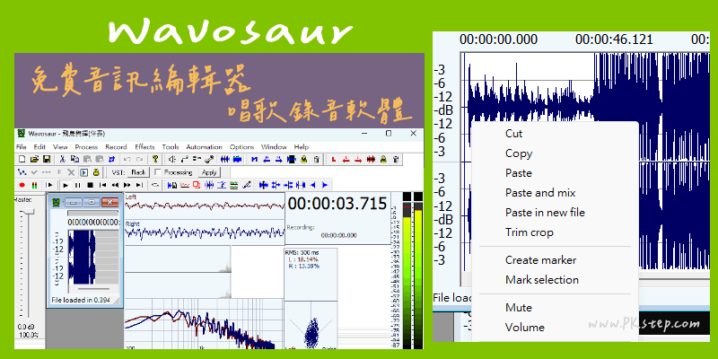
Task: Start recording with the red record button
Action: click(22, 185)
